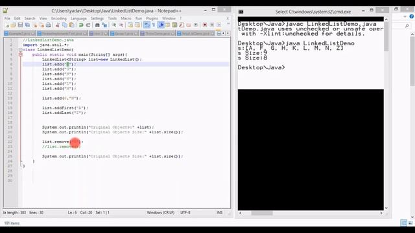The height and width of the screenshot is (233, 415).
Task: Close the ThrowDemo.java tab with its button
Action: (172, 34)
